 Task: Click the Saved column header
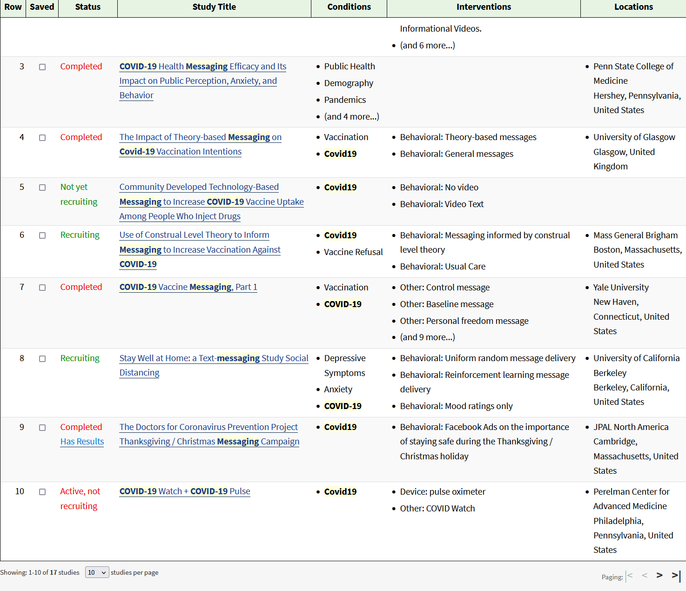coord(42,7)
